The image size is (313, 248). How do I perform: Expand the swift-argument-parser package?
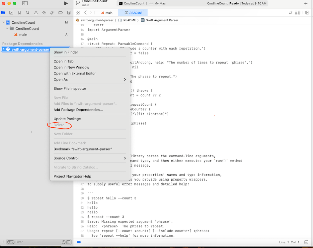(x=4, y=49)
